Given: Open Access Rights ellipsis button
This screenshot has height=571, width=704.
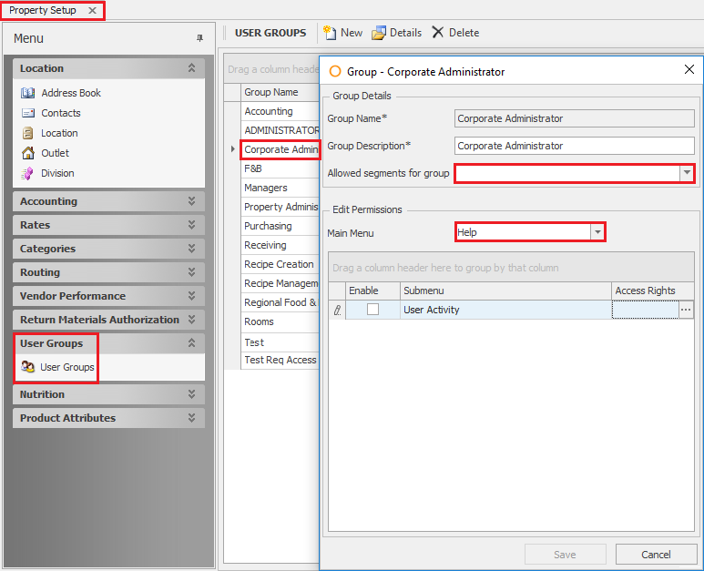Looking at the screenshot, I should coord(688,310).
